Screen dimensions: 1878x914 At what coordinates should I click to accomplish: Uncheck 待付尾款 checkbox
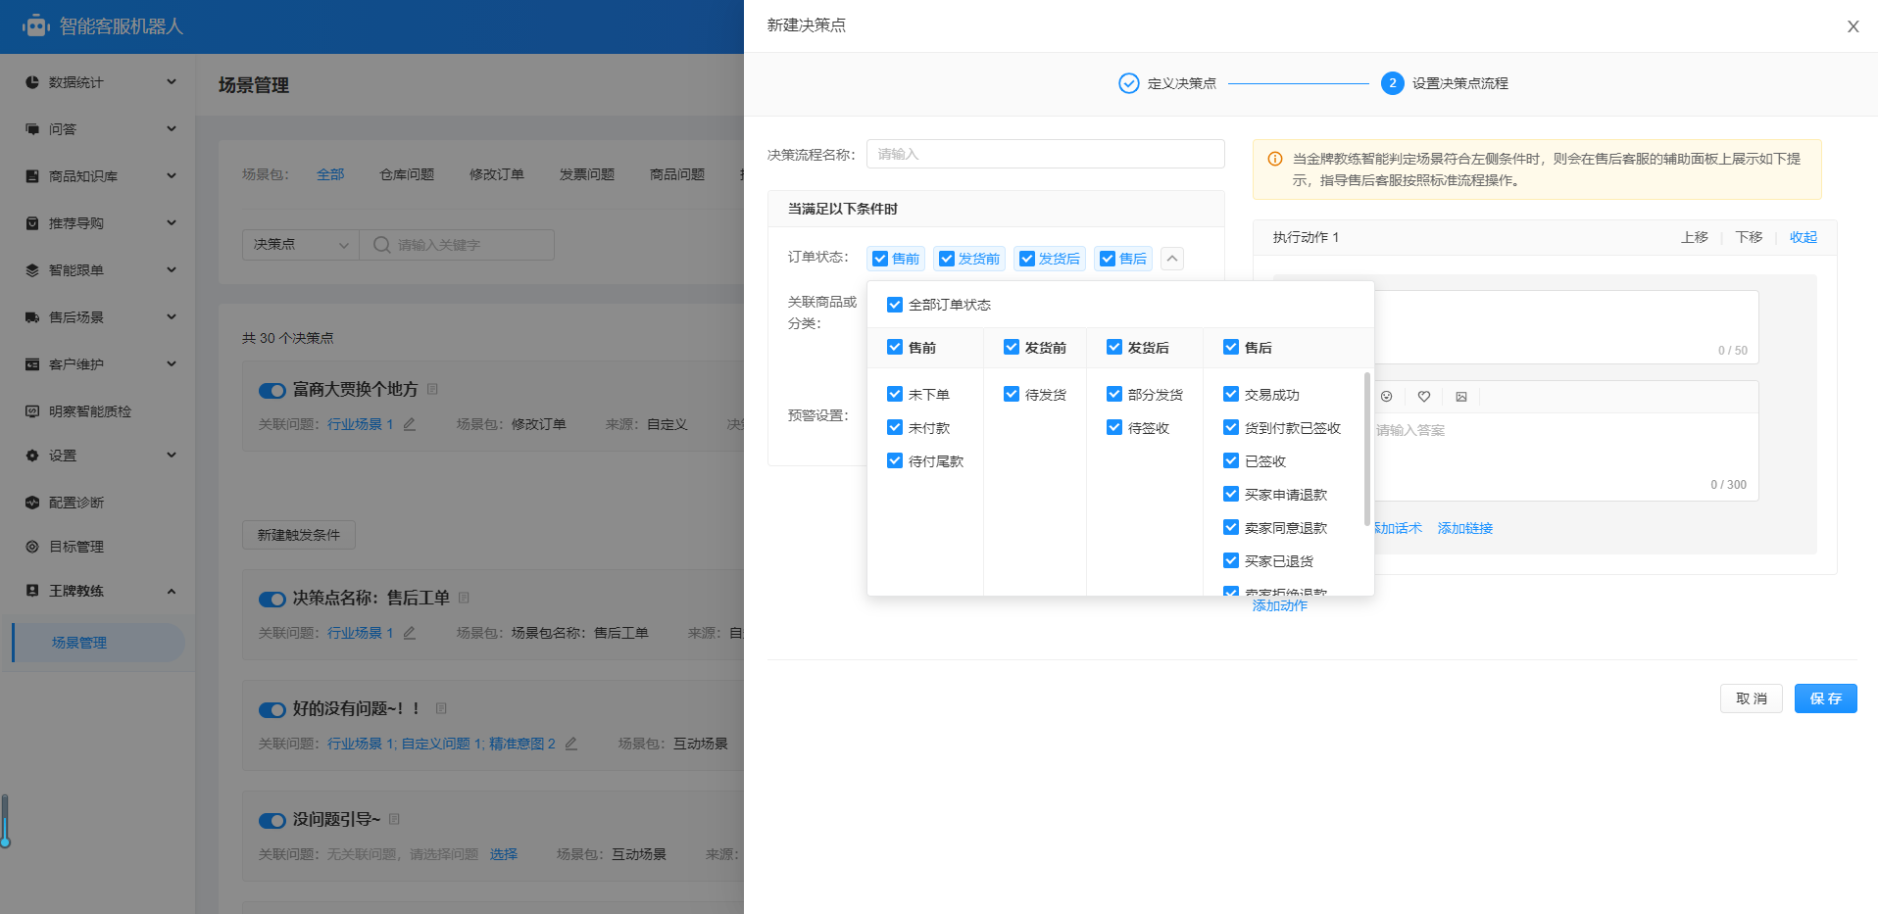(x=895, y=460)
